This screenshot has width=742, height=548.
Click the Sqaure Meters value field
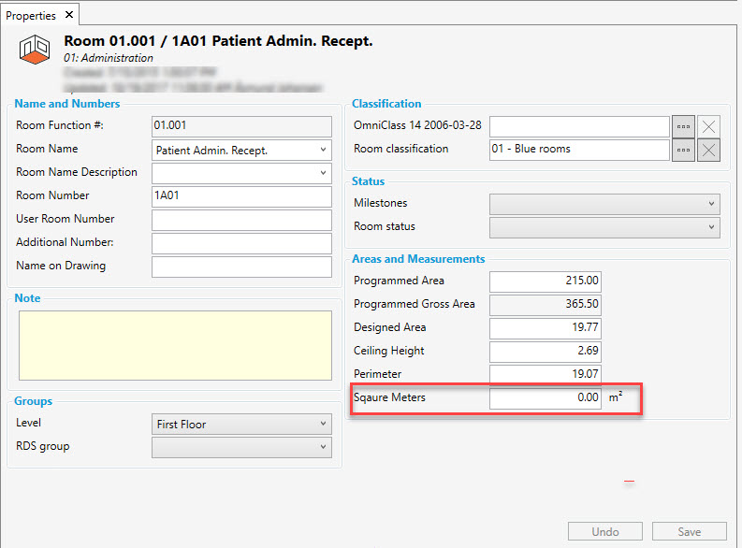[x=545, y=397]
